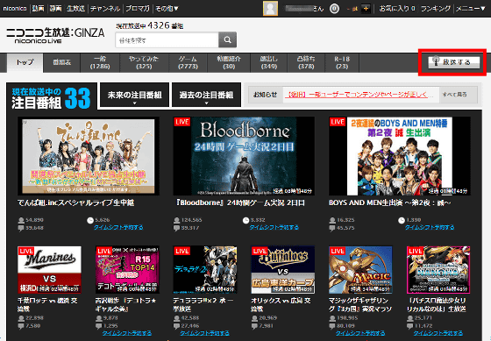Open the user avatar icon
The height and width of the screenshot is (341, 491).
pos(270,8)
